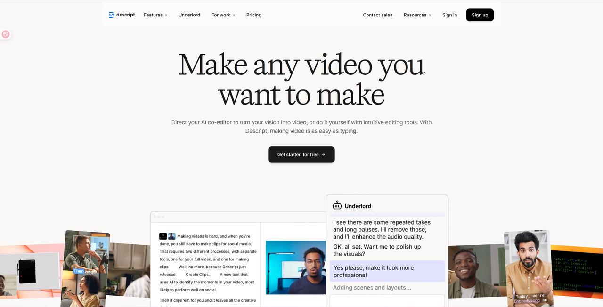Click the window control dots of the editor mockup
Image resolution: width=603 pixels, height=307 pixels.
[x=159, y=217]
